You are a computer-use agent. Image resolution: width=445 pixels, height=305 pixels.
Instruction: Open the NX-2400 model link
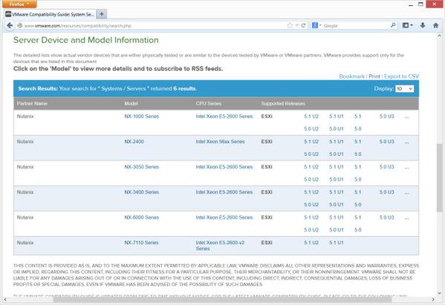(134, 142)
